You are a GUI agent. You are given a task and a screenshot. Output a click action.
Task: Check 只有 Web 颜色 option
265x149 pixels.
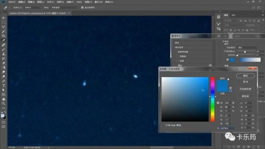(163, 125)
